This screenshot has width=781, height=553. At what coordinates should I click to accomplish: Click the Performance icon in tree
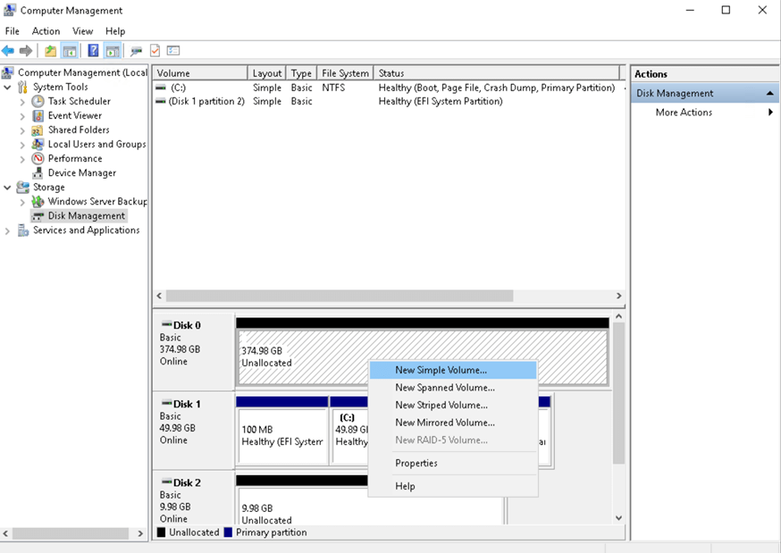click(x=38, y=158)
